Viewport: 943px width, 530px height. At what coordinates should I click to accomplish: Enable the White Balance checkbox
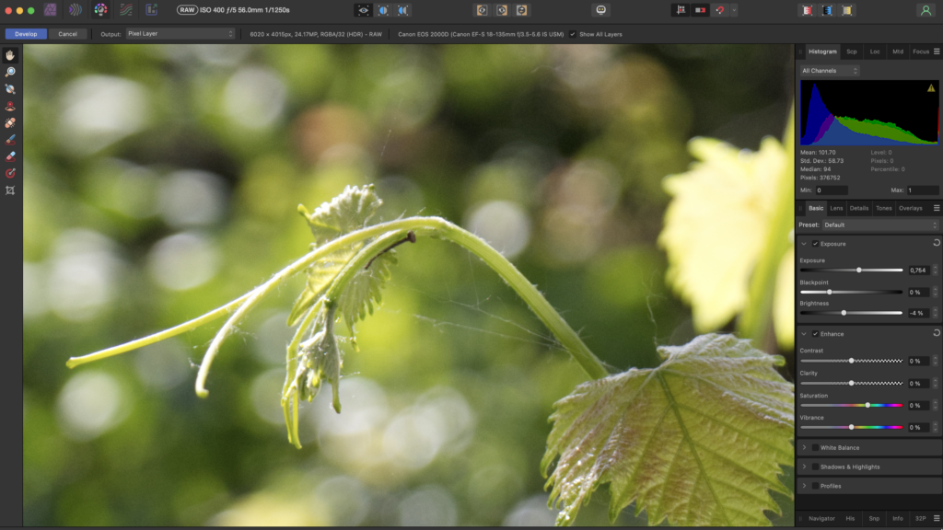pos(816,448)
